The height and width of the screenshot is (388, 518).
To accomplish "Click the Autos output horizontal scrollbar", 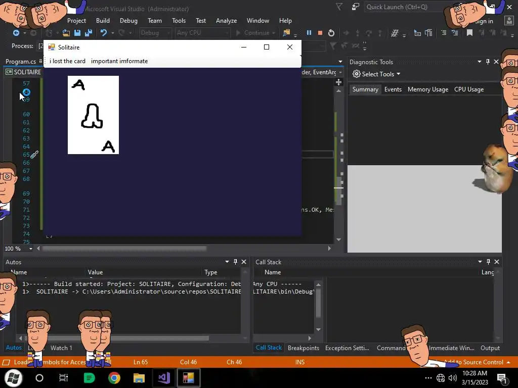I will point(117,338).
